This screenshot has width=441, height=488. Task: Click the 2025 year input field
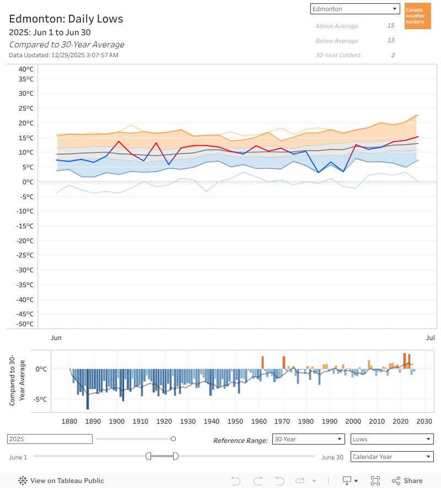point(50,439)
